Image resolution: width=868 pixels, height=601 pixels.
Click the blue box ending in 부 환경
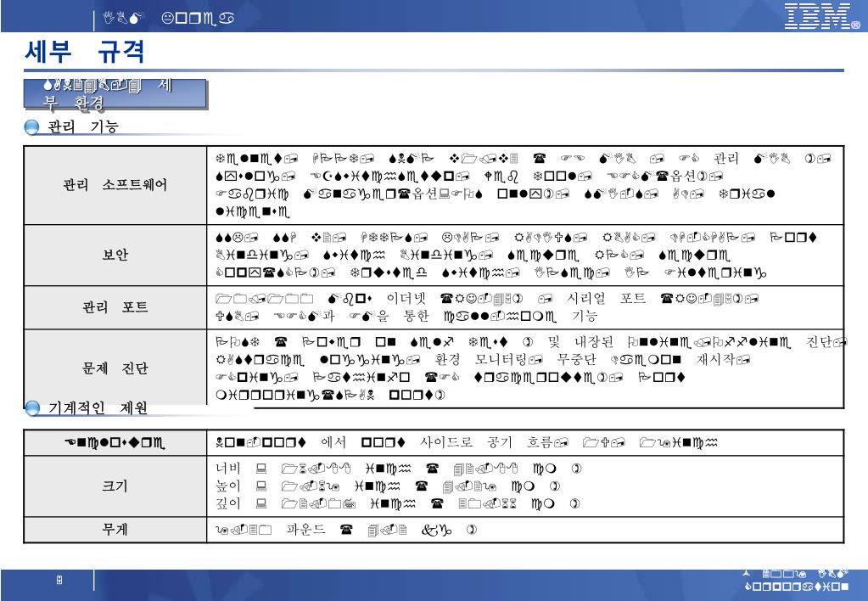point(115,94)
